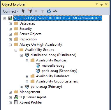Expand the Databases folder
The width and height of the screenshot is (111, 110).
pyautogui.click(x=10, y=24)
